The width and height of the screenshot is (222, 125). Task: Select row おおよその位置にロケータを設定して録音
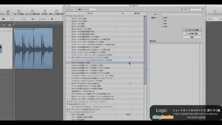pyautogui.click(x=104, y=70)
